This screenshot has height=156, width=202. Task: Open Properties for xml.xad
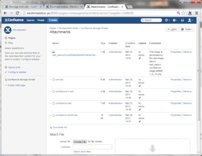click(176, 79)
